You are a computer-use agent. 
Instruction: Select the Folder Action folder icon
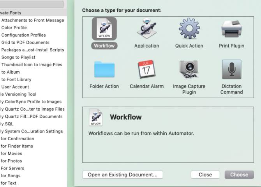[x=104, y=69]
